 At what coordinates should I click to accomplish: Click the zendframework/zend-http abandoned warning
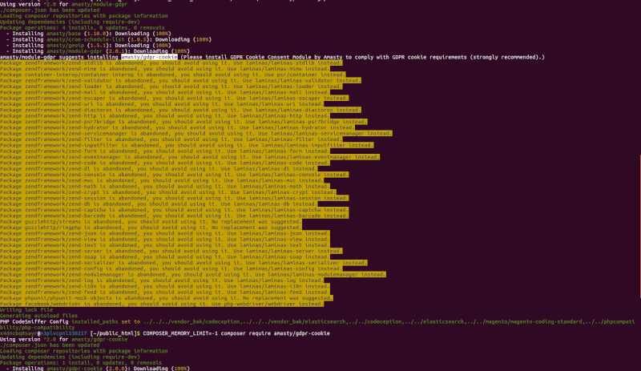[165, 115]
